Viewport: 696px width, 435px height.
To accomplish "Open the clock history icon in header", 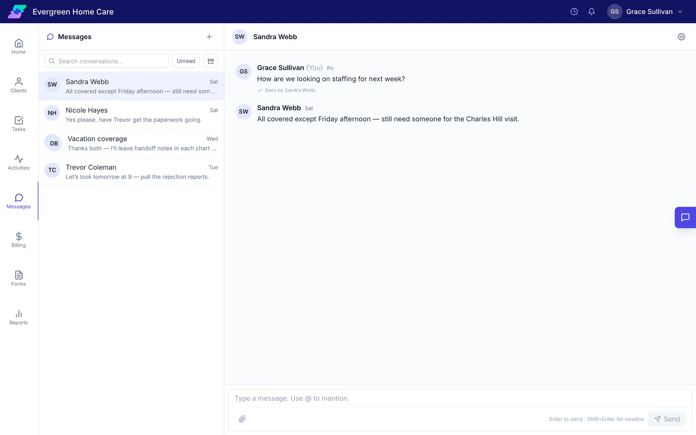I will (x=574, y=12).
